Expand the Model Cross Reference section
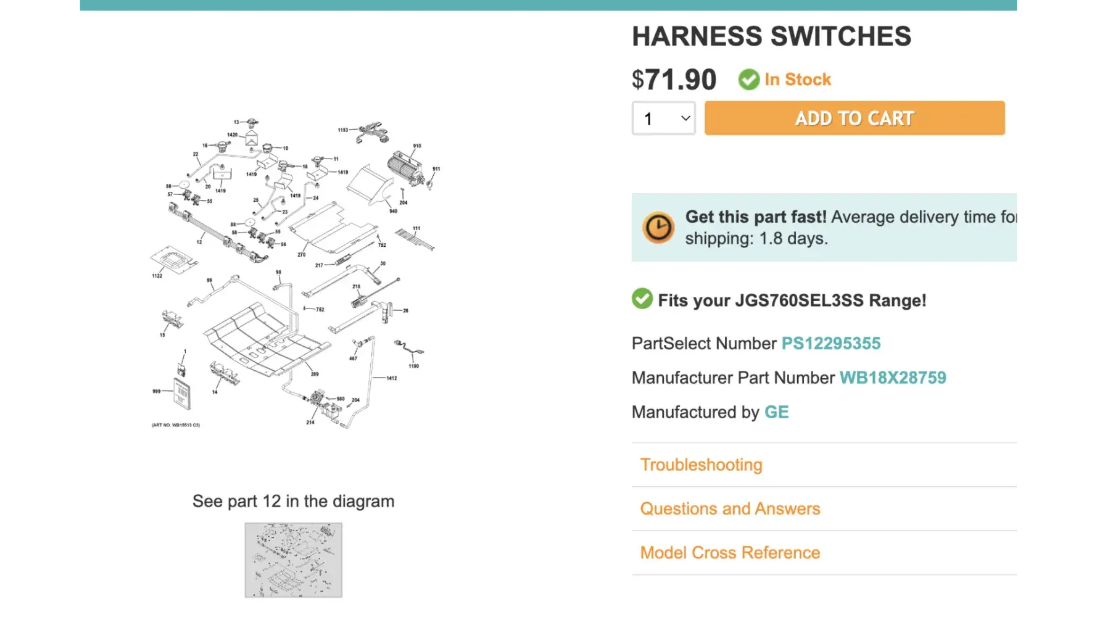 pyautogui.click(x=730, y=552)
